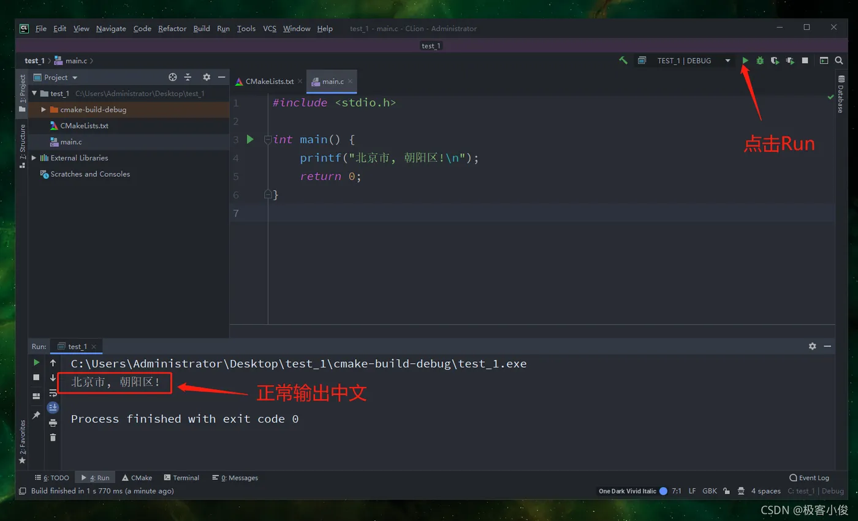
Task: Hide the Project panel with minus icon
Action: pos(221,77)
